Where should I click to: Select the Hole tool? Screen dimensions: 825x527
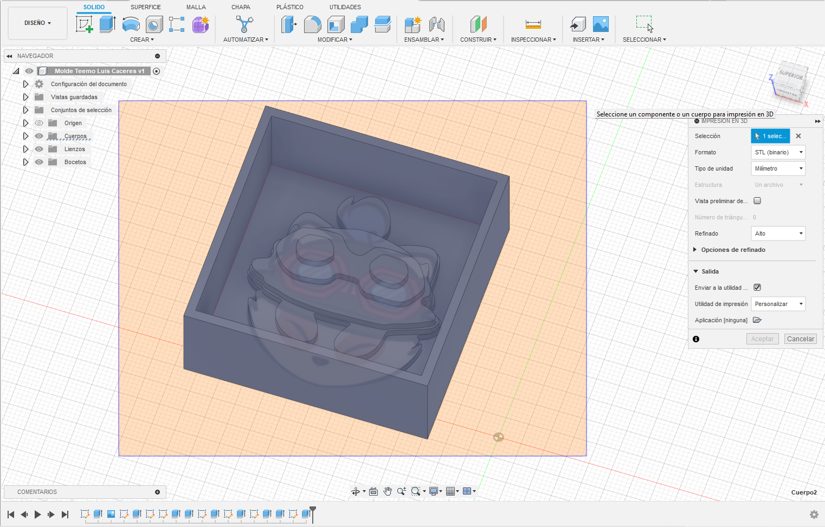154,24
